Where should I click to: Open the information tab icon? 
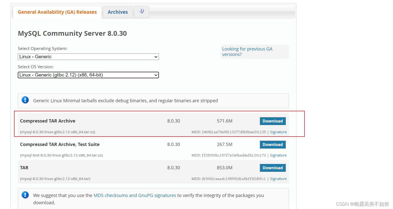coord(141,12)
